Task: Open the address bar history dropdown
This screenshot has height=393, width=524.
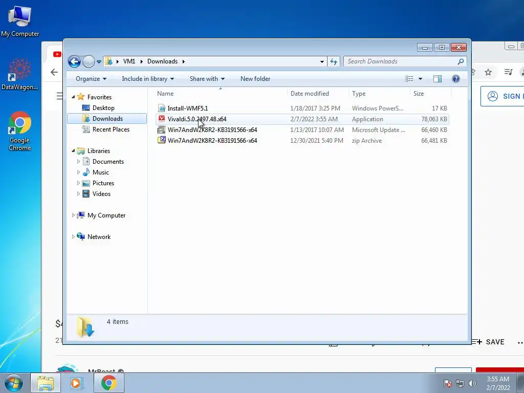Action: [322, 61]
